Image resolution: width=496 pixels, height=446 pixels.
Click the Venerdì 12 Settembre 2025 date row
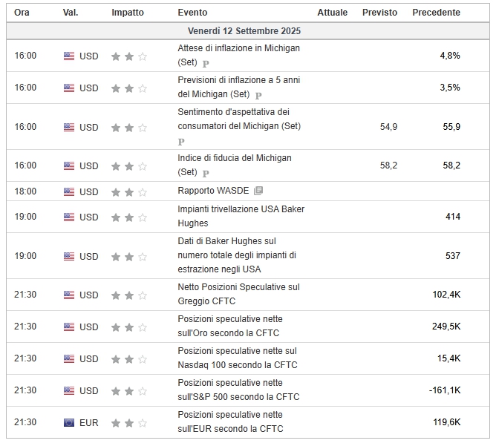point(244,31)
